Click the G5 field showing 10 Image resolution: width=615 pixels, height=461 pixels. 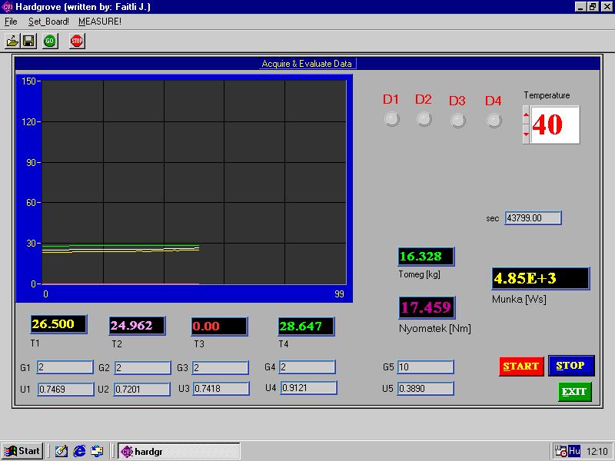[x=426, y=367]
